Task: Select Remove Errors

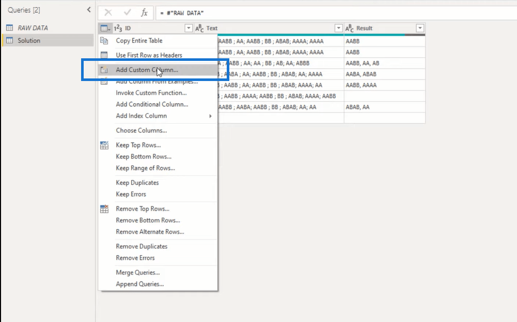Action: (x=135, y=258)
